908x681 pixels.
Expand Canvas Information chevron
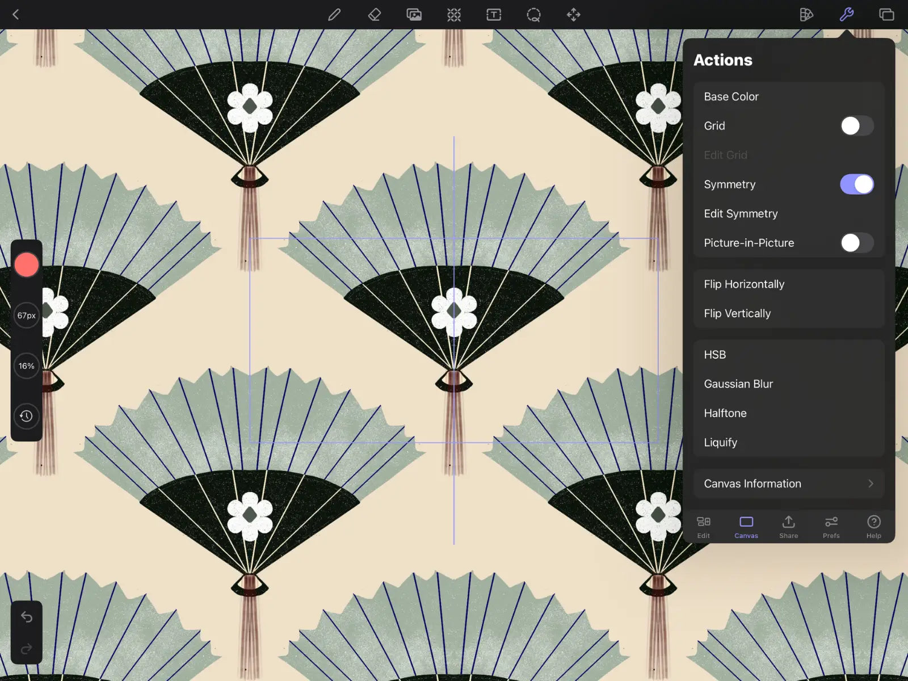(871, 484)
